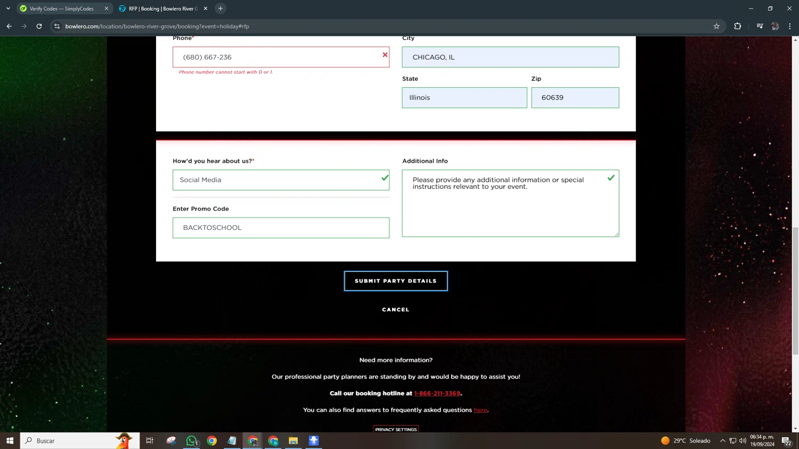Screen dimensions: 799x449
Task: View site information icon in address bar
Action: tap(57, 26)
